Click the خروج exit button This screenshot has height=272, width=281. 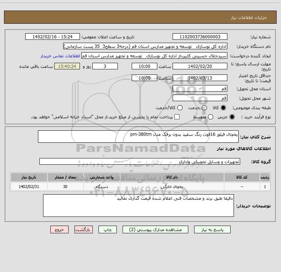[x=59, y=230]
